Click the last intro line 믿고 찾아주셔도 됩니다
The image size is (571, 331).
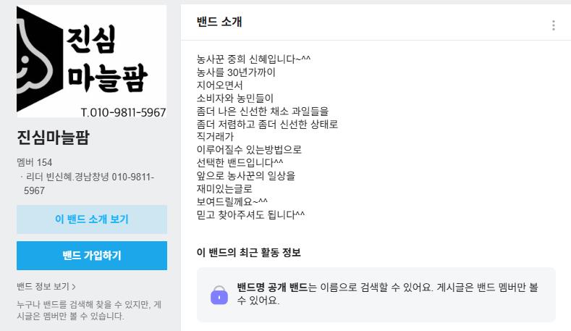250,214
